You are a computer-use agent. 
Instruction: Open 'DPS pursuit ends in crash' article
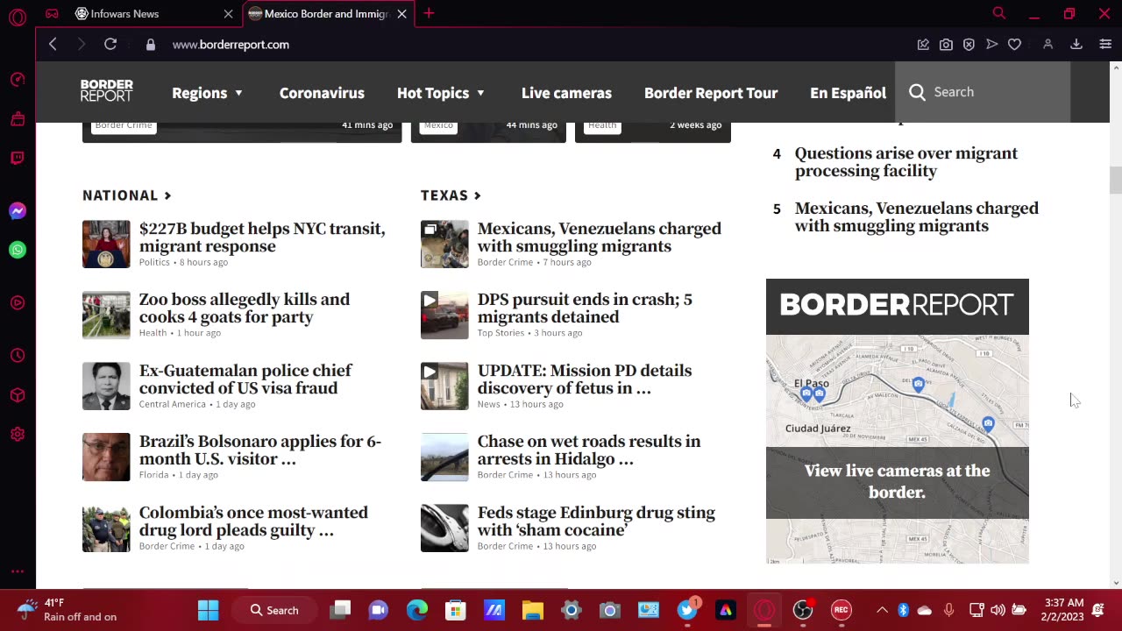point(585,308)
